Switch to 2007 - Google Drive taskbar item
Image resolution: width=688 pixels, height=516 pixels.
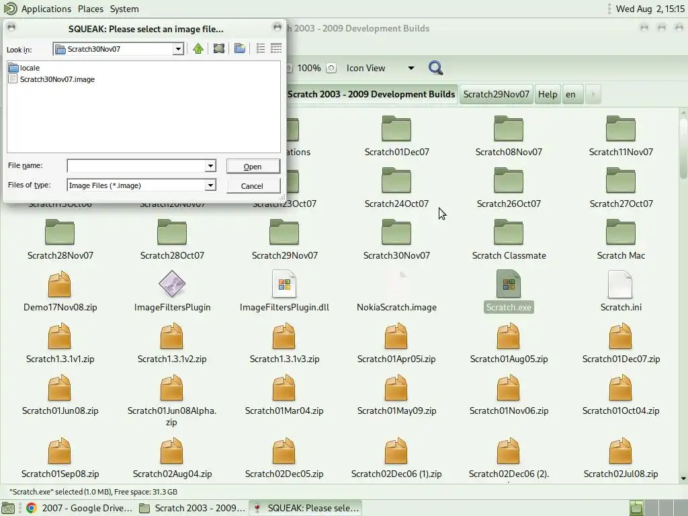click(x=79, y=508)
